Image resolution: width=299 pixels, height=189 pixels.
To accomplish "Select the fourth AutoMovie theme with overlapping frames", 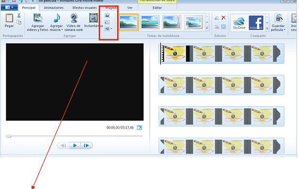I will click(193, 22).
